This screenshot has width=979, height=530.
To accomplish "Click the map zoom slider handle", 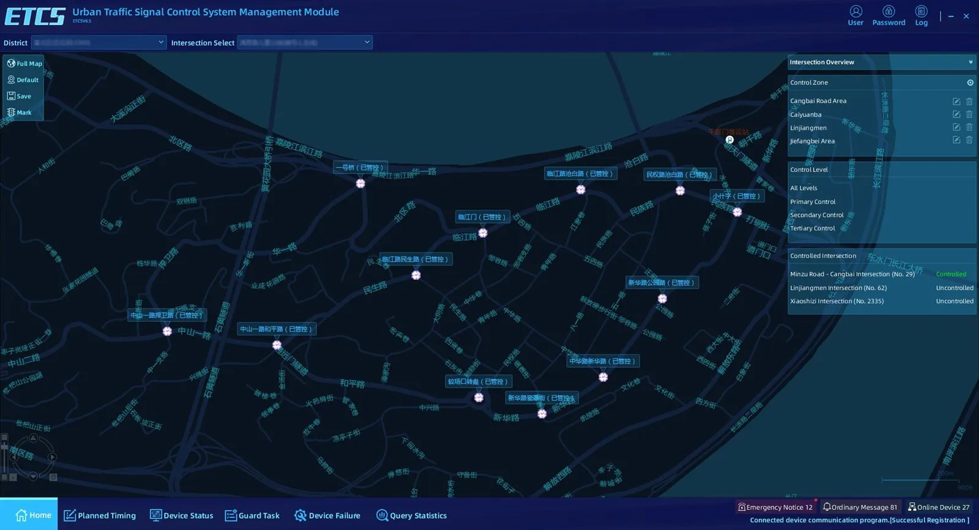I will click(x=4, y=447).
